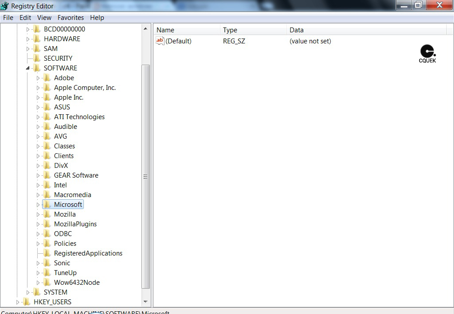Select the GEAR Software tree item label
Image resolution: width=454 pixels, height=314 pixels.
(76, 175)
